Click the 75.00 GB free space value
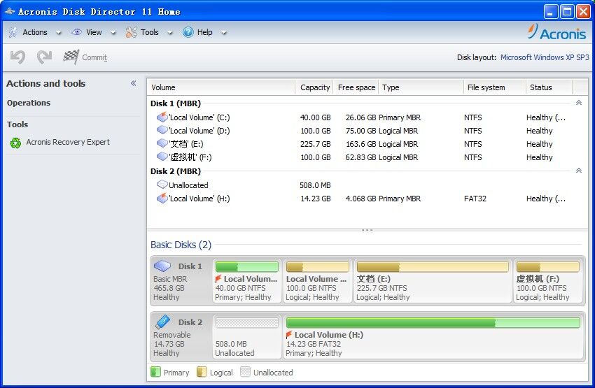 point(361,131)
